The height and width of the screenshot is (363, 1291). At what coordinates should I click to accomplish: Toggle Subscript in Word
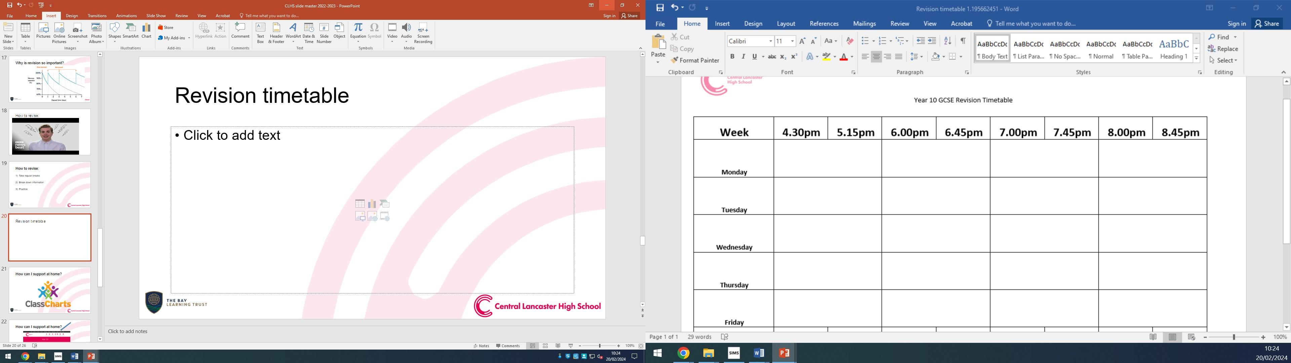[x=783, y=57]
